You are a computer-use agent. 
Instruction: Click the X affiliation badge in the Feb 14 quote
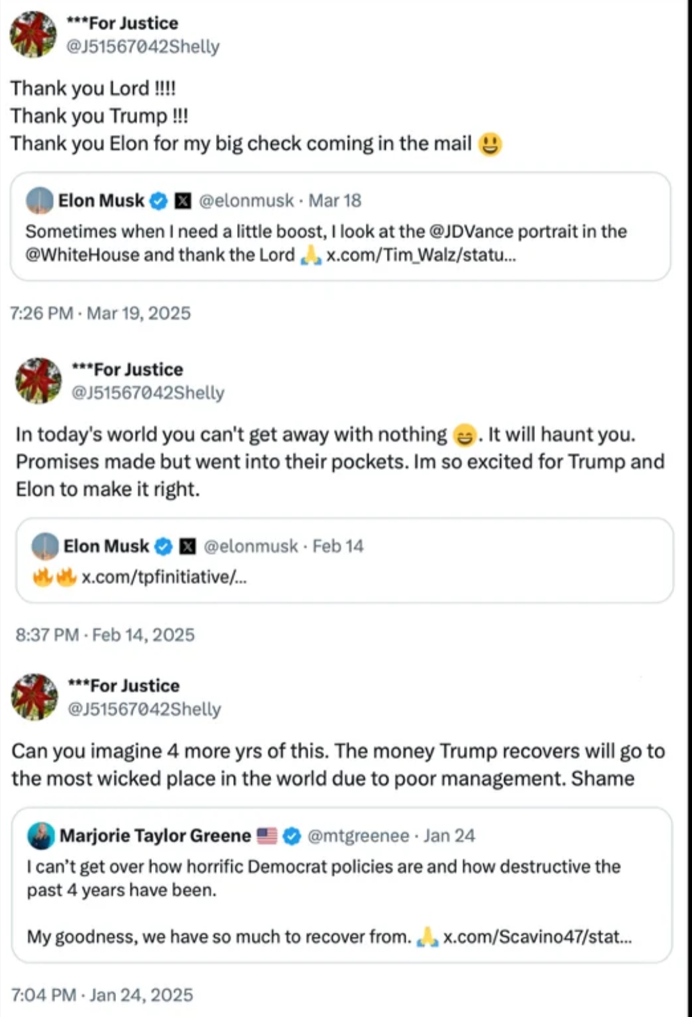tap(188, 546)
